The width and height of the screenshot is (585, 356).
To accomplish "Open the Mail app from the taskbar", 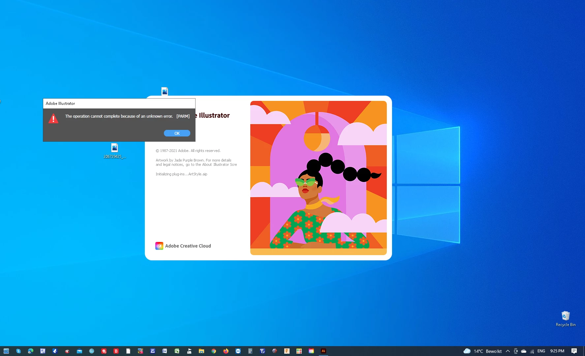I will (x=79, y=351).
